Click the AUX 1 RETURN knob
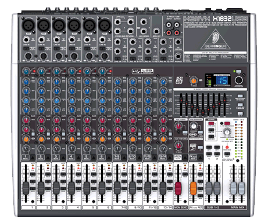This screenshot has height=224, width=268. point(178,145)
